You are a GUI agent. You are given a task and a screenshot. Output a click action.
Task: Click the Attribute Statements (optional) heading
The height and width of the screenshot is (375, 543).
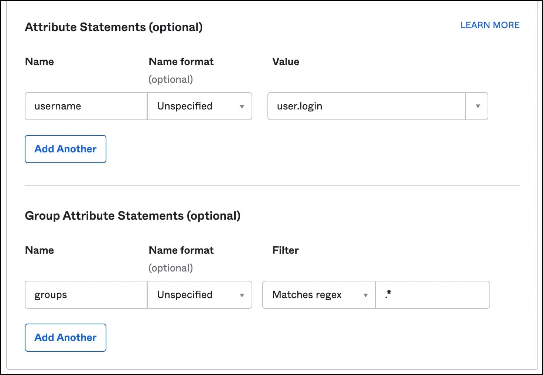tap(113, 27)
